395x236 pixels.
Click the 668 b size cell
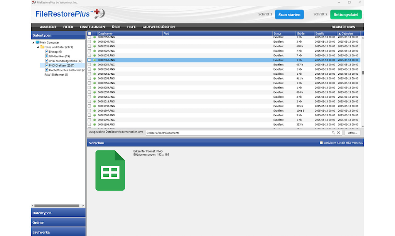coord(299,46)
